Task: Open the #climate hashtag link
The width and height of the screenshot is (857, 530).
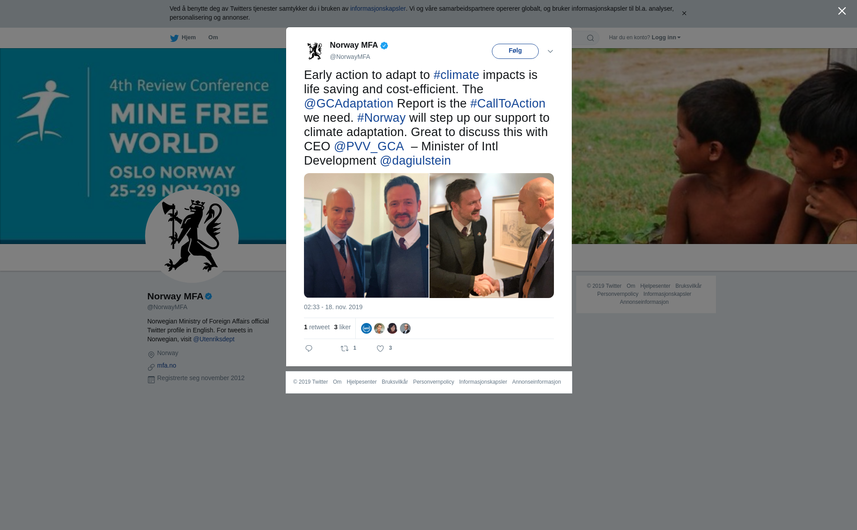Action: tap(456, 75)
